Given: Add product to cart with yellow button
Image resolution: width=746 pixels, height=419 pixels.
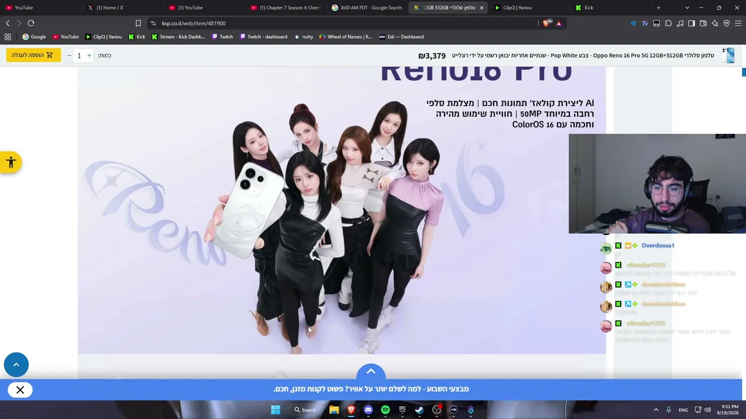Looking at the screenshot, I should 33,55.
